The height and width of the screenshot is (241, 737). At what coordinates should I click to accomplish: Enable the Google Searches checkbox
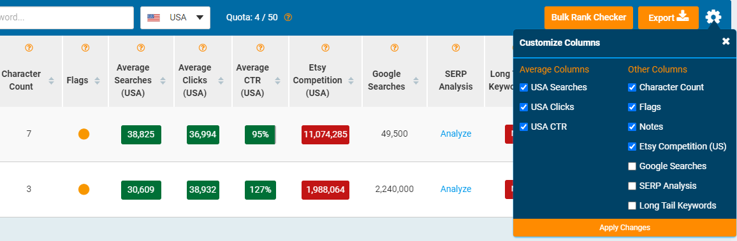click(632, 166)
